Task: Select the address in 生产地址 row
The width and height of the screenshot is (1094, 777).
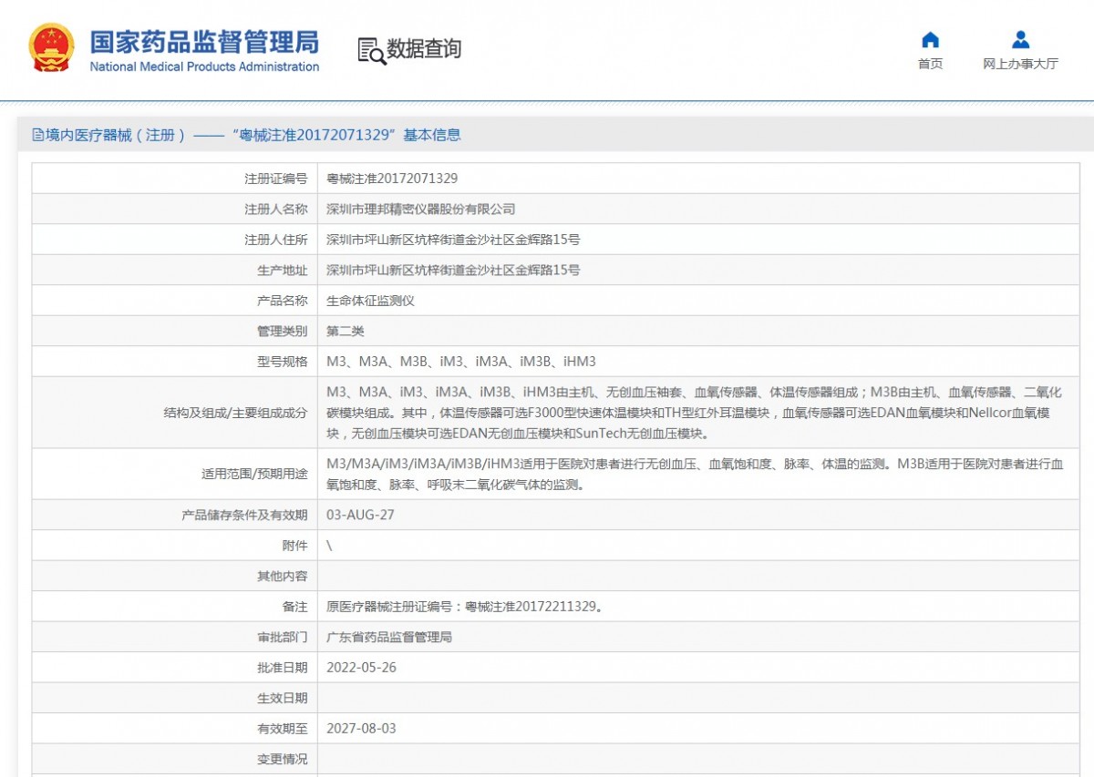Action: [x=453, y=270]
